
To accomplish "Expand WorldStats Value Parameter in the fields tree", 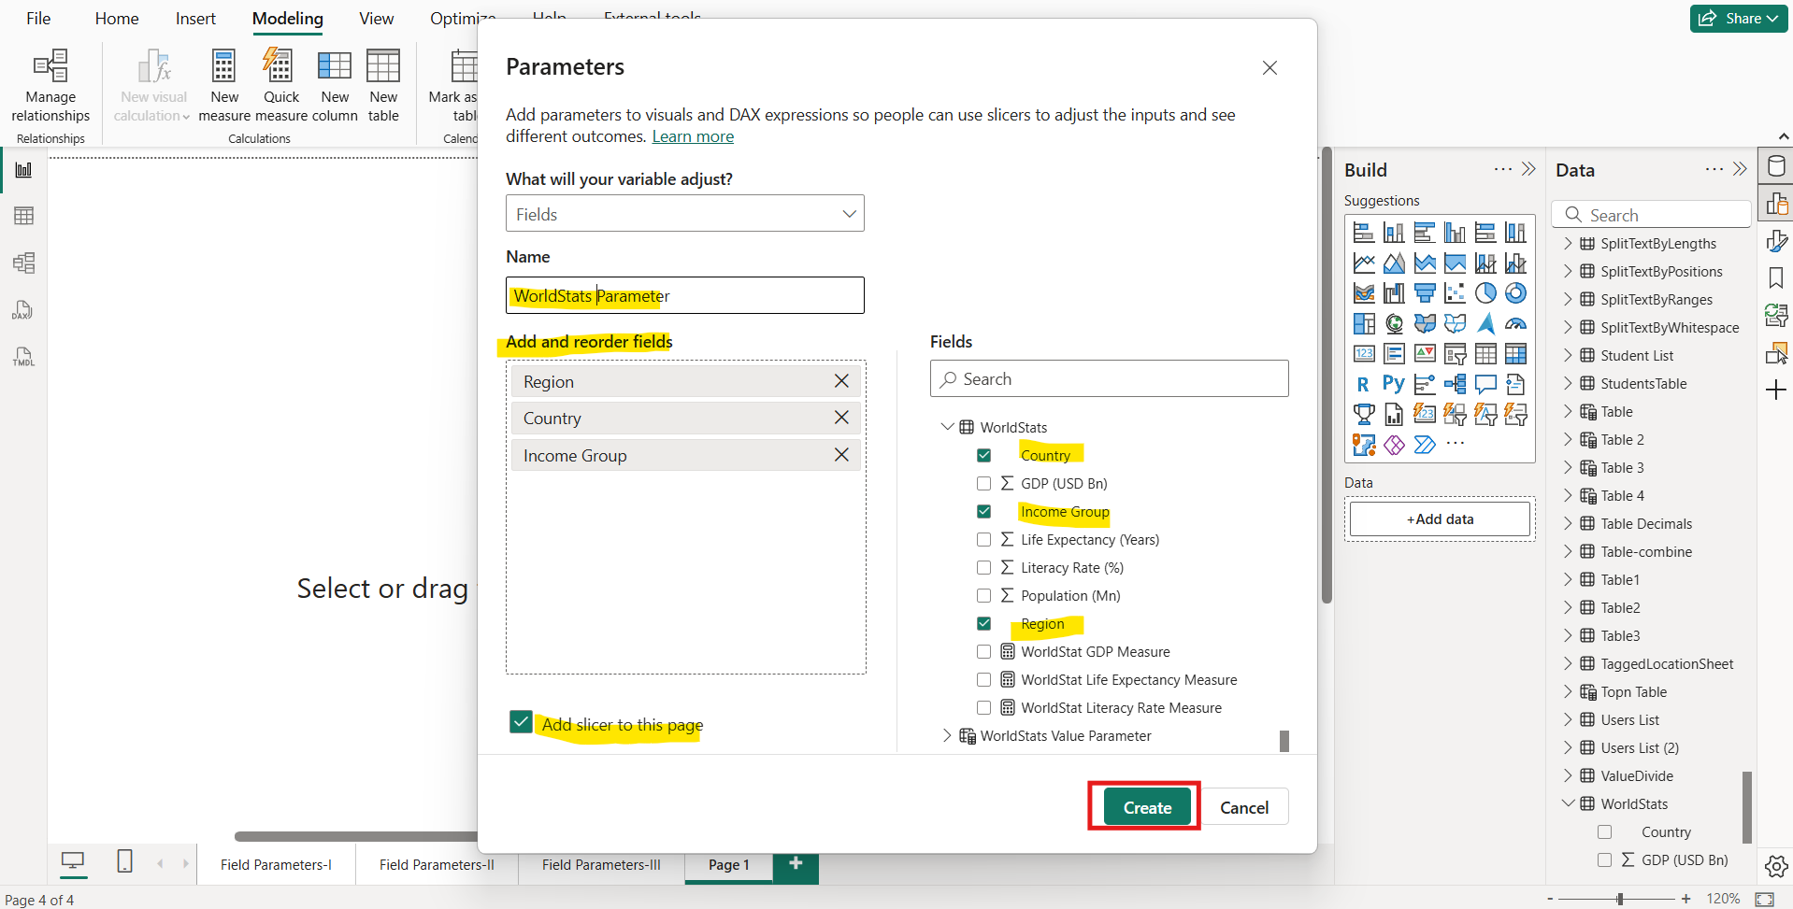I will click(946, 735).
